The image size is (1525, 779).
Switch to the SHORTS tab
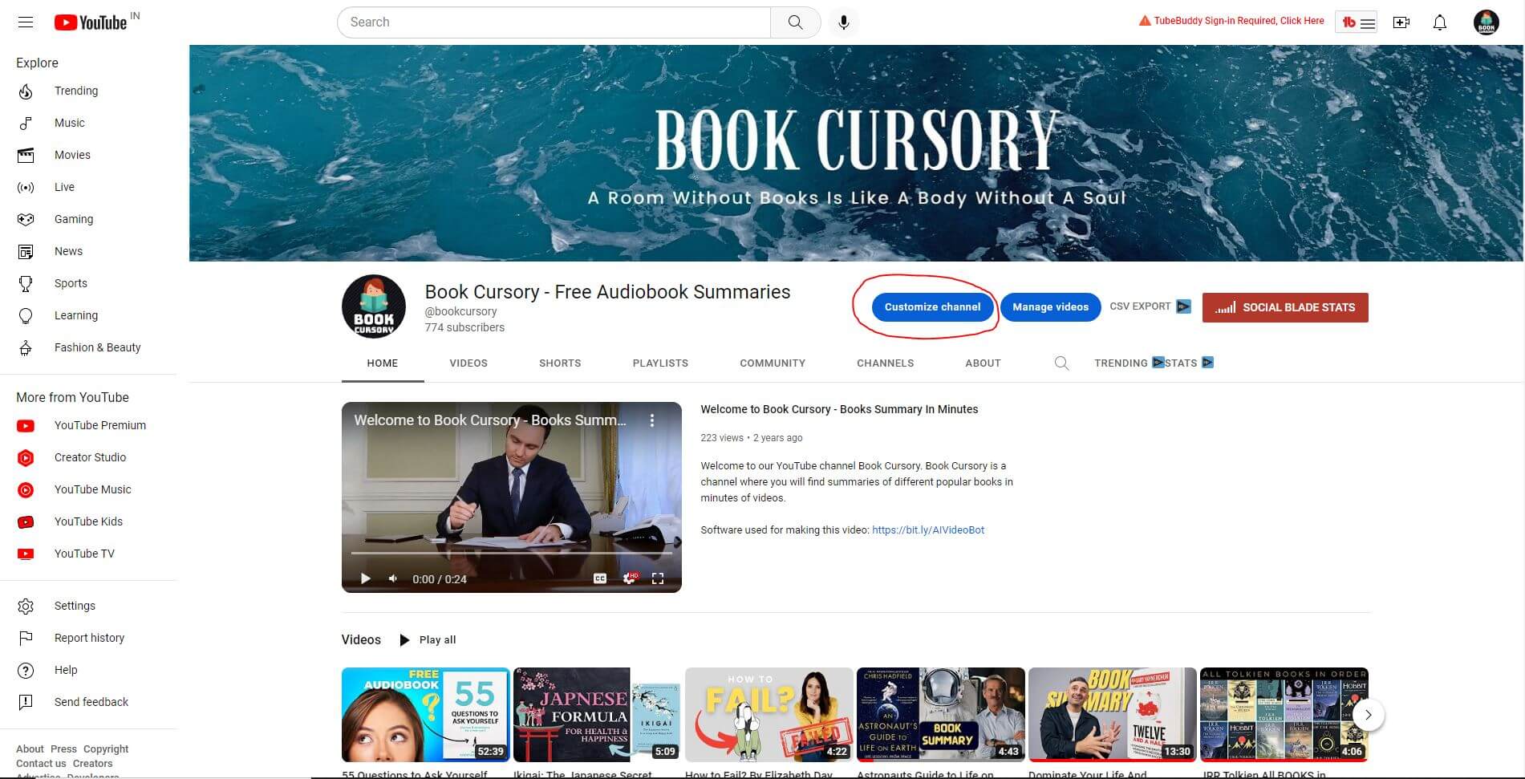point(560,363)
